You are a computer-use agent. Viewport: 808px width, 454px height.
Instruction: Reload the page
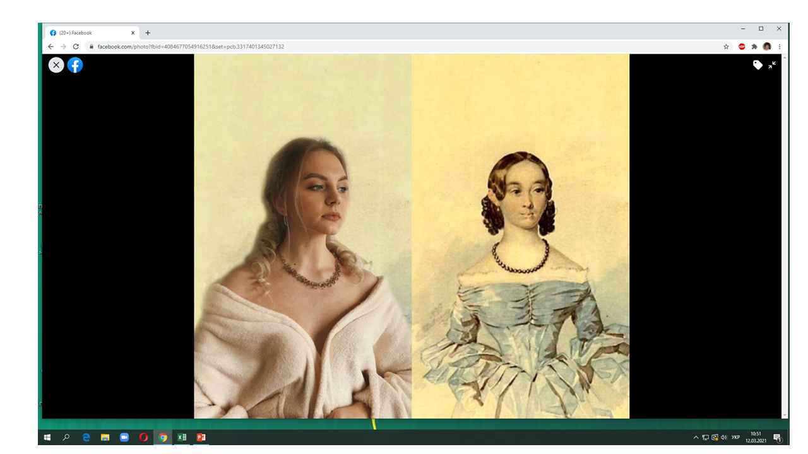[76, 47]
